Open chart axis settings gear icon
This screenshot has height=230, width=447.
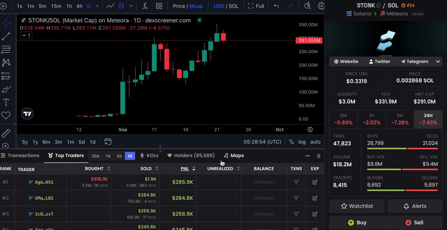click(310, 130)
